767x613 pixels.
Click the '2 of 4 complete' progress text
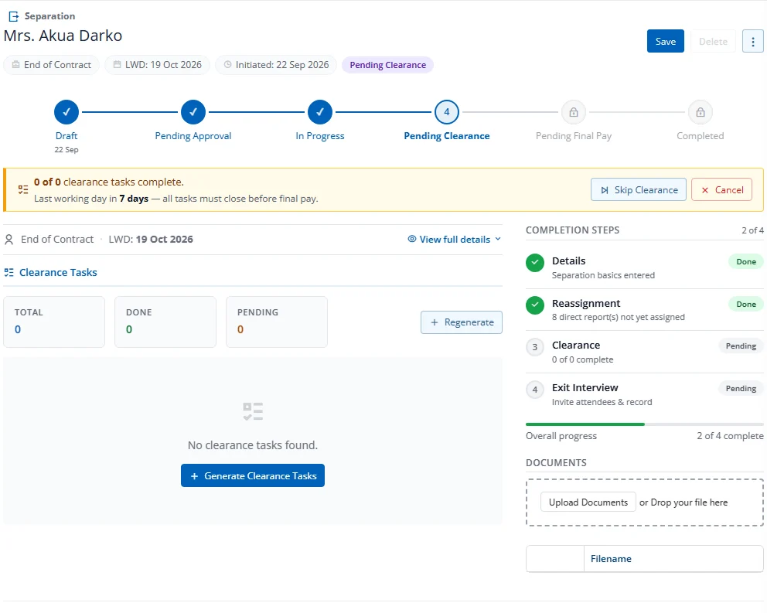[730, 436]
